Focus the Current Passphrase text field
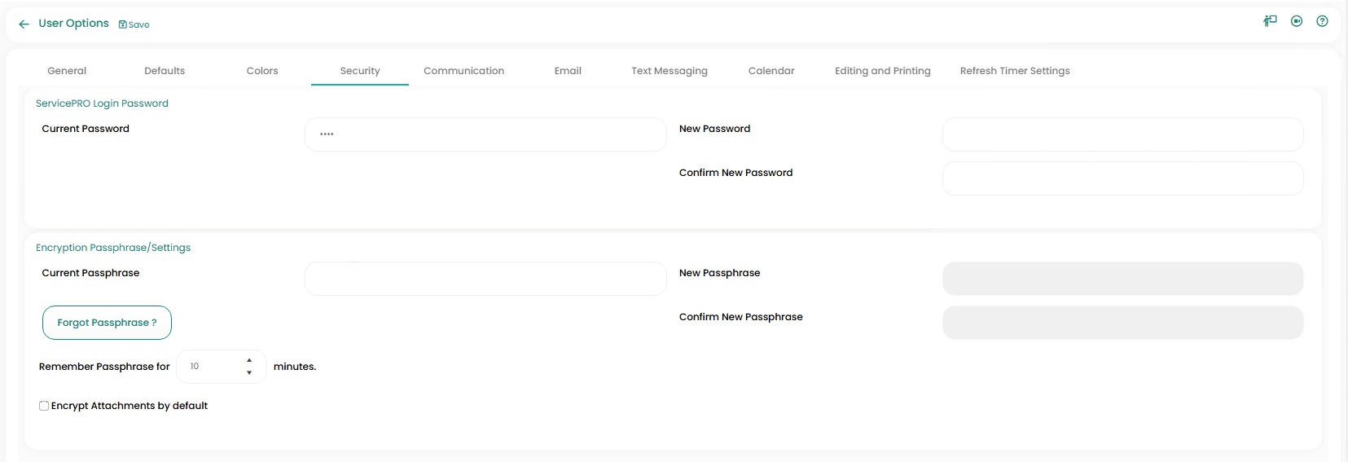 tap(485, 279)
